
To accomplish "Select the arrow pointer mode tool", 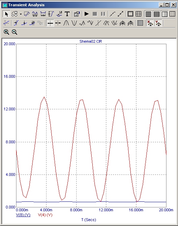I will click(x=7, y=14).
